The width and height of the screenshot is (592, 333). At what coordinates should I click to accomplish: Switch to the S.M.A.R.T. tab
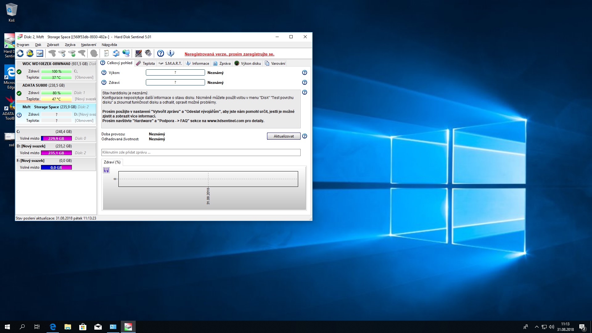point(171,63)
